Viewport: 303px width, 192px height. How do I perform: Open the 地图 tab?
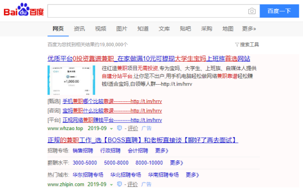pos(228,29)
